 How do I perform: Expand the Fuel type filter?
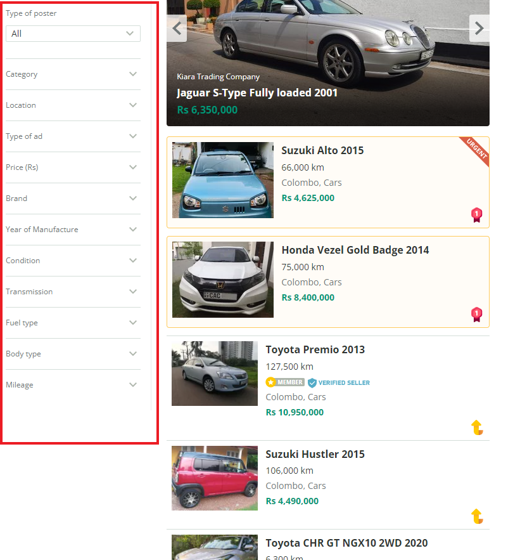73,323
